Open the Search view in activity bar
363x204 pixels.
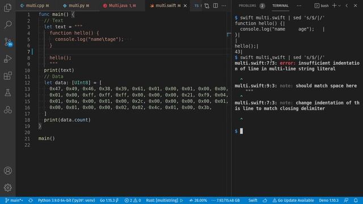tap(7, 24)
